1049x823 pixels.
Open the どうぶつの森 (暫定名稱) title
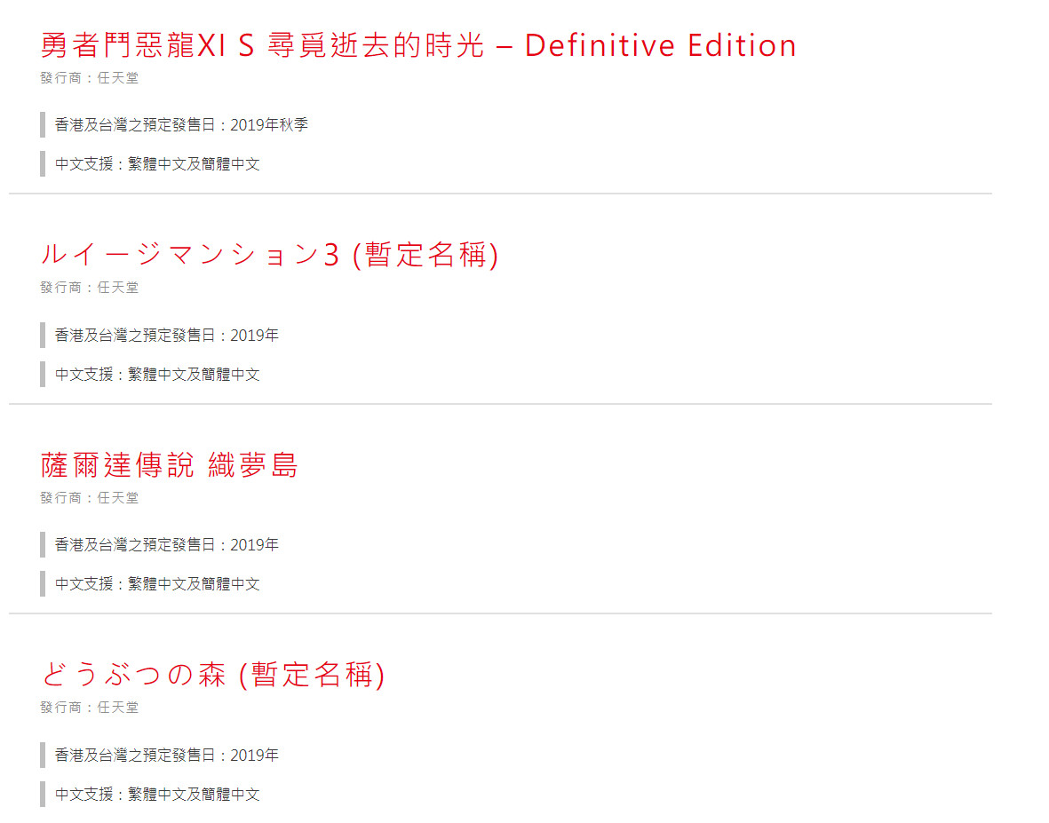(213, 674)
